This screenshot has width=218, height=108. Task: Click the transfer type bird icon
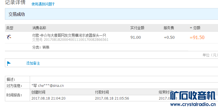pos(9,37)
